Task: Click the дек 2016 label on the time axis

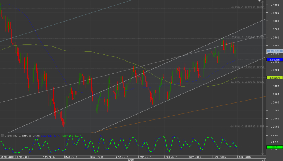Action: click(245, 157)
